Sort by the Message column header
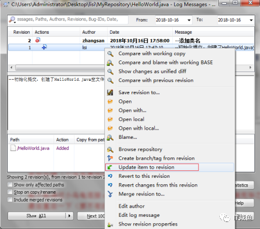260x229 pixels. 213,32
